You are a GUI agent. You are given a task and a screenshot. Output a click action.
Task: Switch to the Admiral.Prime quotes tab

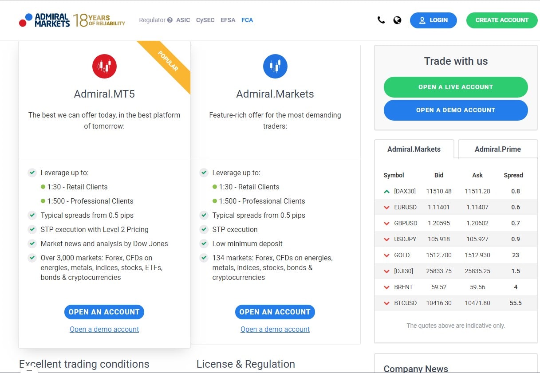click(498, 149)
